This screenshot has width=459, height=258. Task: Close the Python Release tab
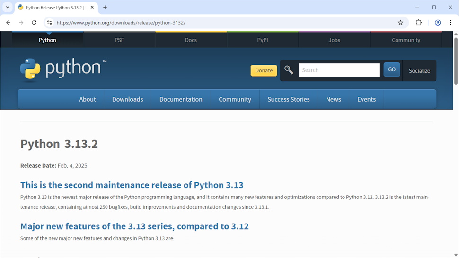point(92,7)
